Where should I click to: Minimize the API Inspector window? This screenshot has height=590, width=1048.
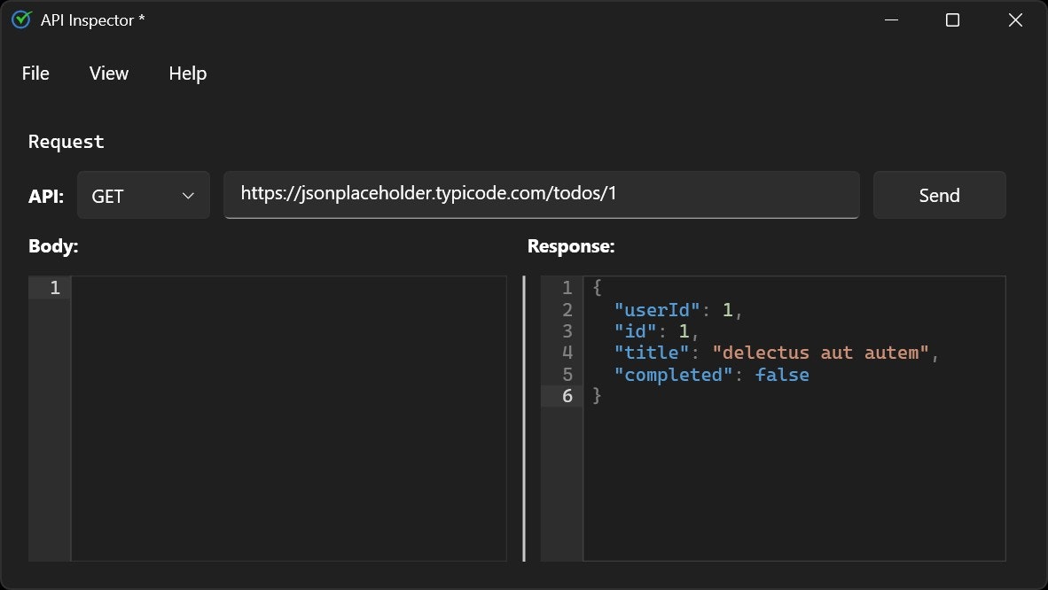(891, 20)
